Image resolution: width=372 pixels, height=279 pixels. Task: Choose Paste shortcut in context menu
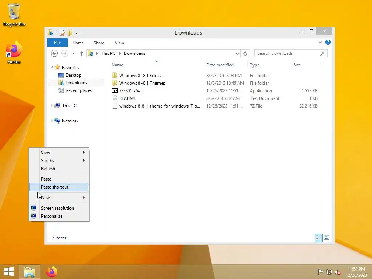[58, 187]
